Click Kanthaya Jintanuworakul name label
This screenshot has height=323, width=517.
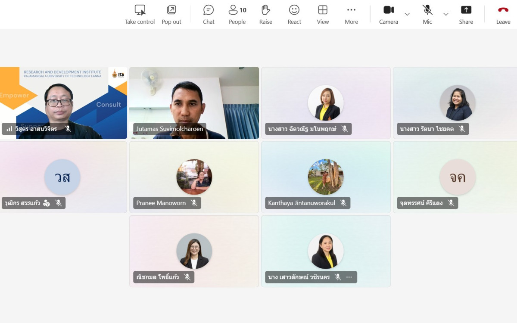[302, 203]
